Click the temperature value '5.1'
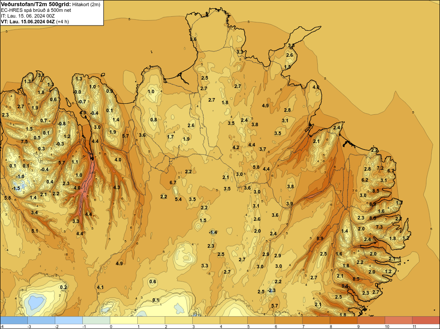The height and width of the screenshot is (329, 440). [34, 231]
